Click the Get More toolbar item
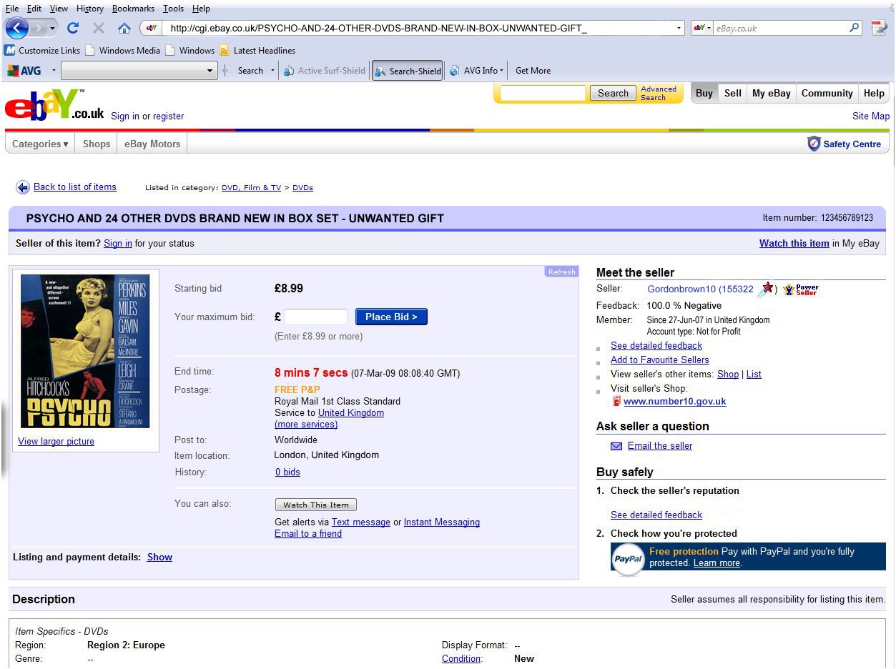The height and width of the screenshot is (669, 896). [x=533, y=71]
